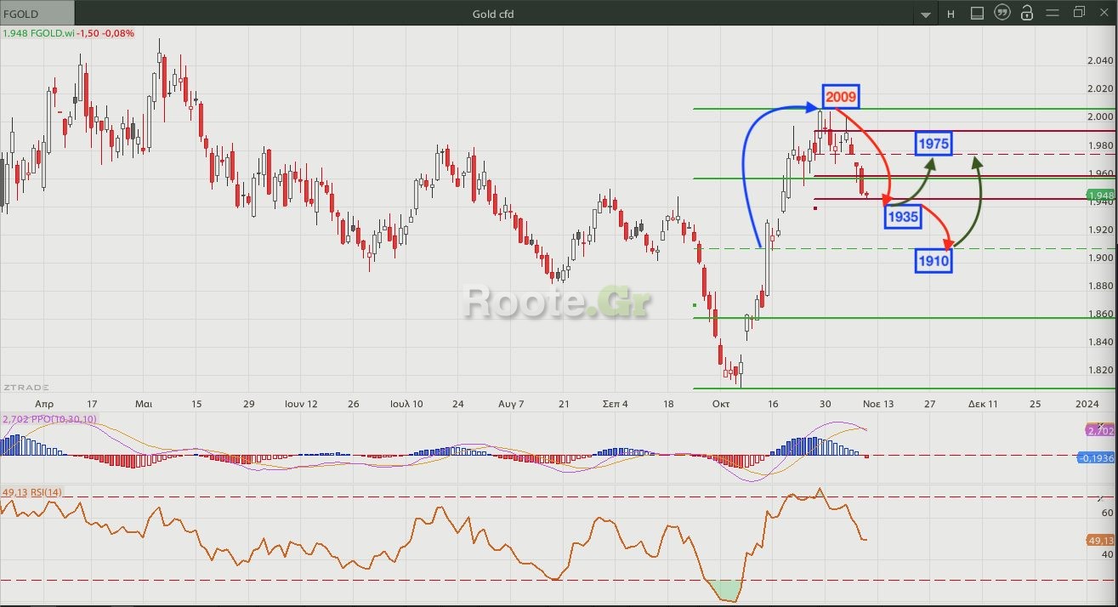Open the hamburger menu icon
The image size is (1118, 607).
click(1053, 14)
